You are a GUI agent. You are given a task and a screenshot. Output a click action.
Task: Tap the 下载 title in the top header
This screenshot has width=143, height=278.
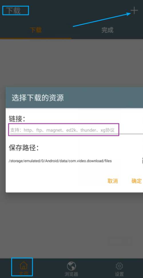click(x=14, y=11)
